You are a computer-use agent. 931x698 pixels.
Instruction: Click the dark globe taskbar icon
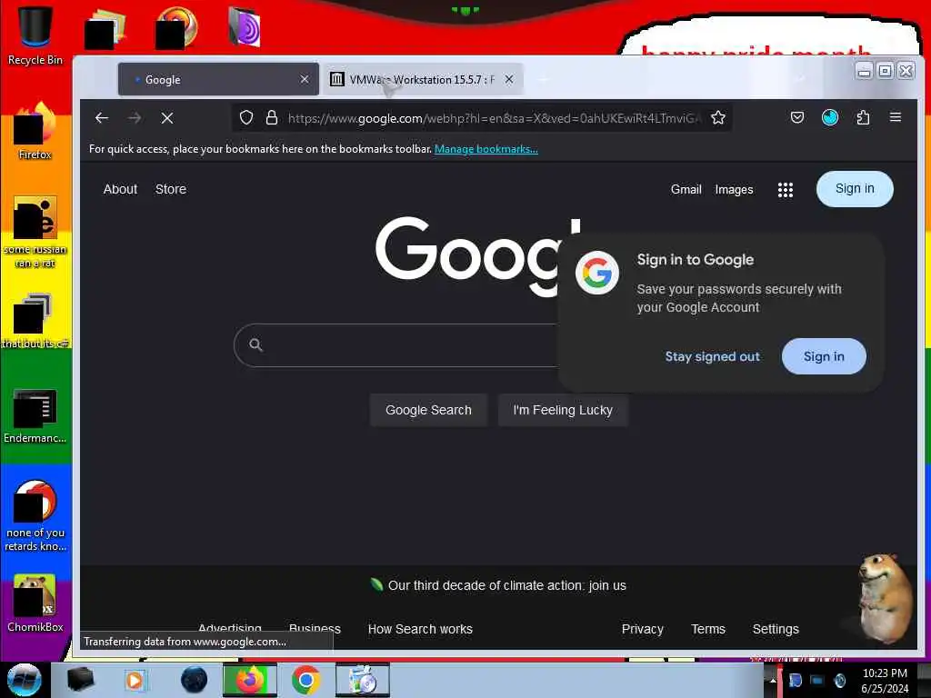pyautogui.click(x=195, y=680)
